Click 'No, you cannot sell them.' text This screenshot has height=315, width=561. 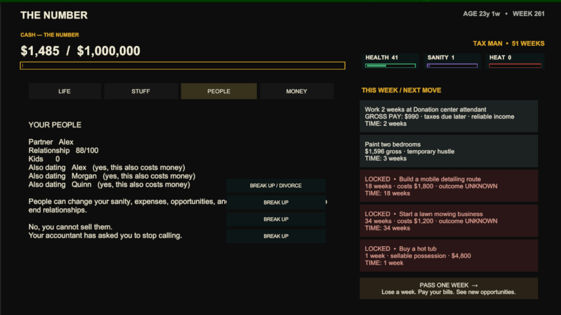70,227
